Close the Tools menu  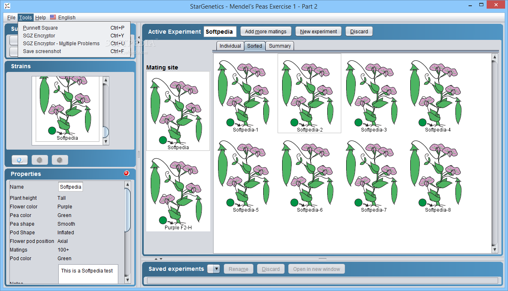[25, 17]
